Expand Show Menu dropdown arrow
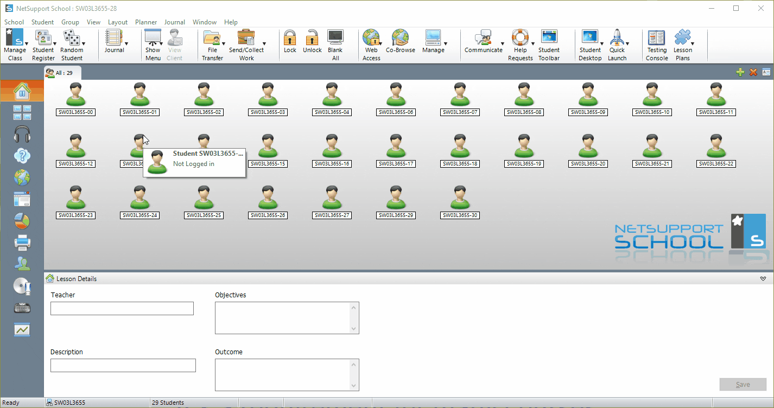This screenshot has height=408, width=774. click(x=162, y=43)
